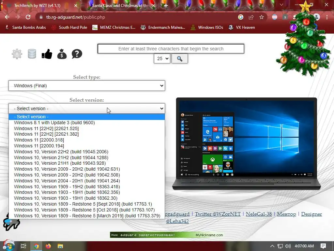
Task: Open the Endermanch Malware bookmark
Action: (x=163, y=27)
